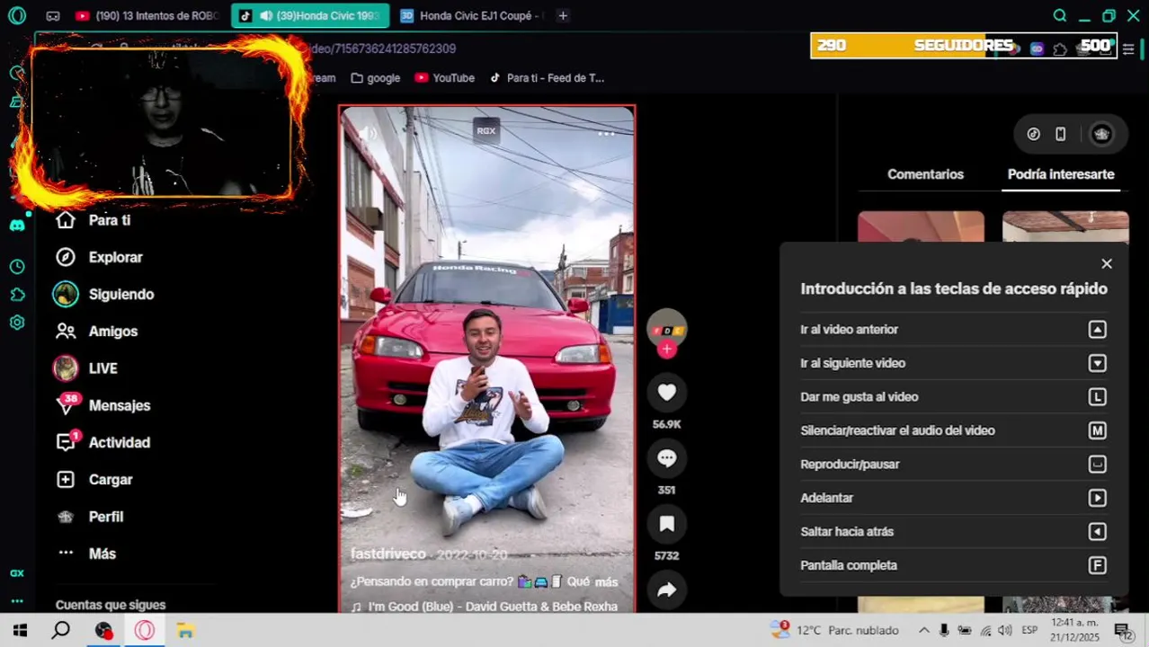Click the fastdriveco username on video

point(388,554)
